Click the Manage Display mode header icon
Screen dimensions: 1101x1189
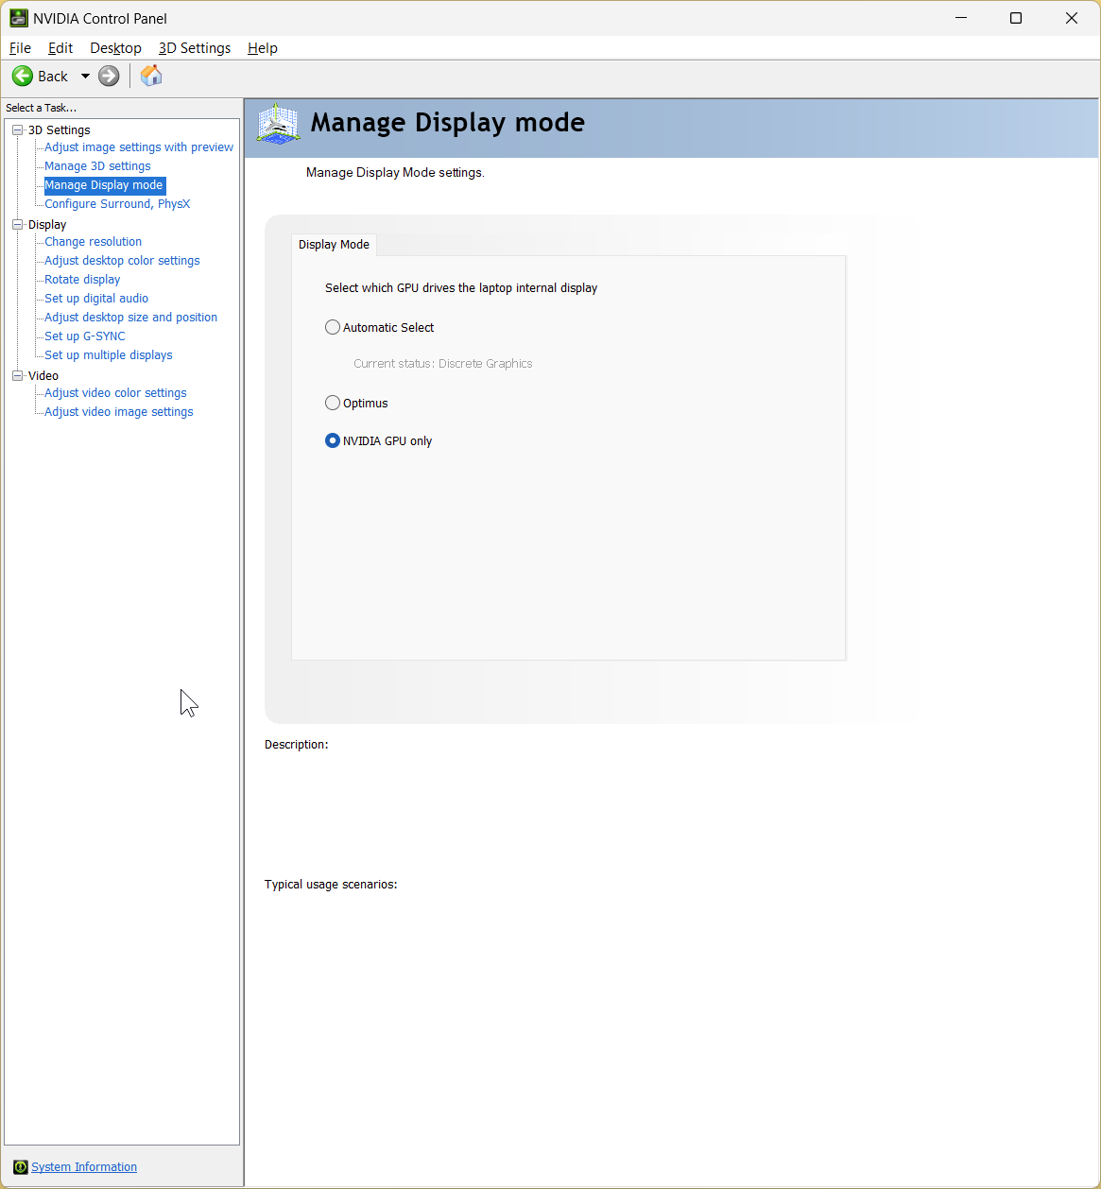point(278,124)
